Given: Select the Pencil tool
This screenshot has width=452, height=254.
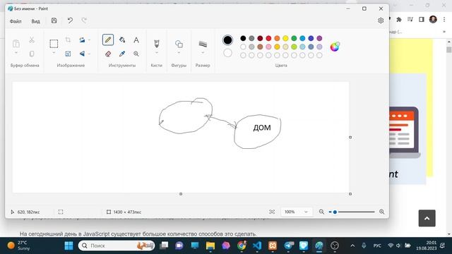Looking at the screenshot, I should pyautogui.click(x=108, y=40).
